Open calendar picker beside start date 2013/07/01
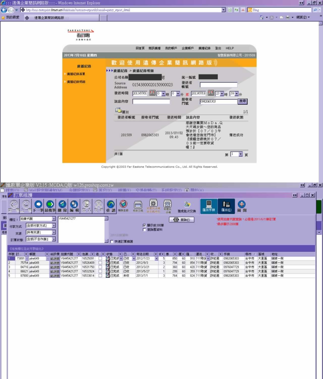 (x=152, y=93)
